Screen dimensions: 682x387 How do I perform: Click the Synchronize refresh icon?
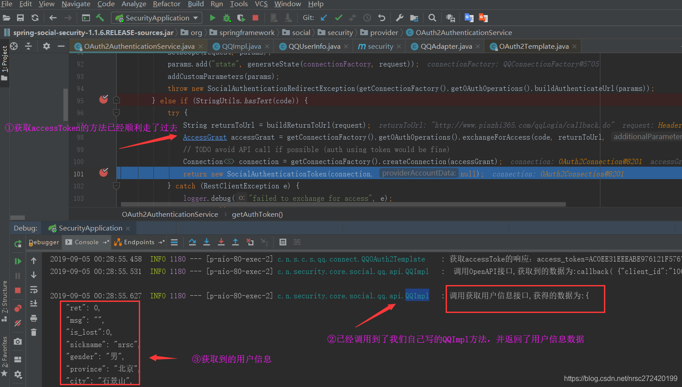coord(35,18)
